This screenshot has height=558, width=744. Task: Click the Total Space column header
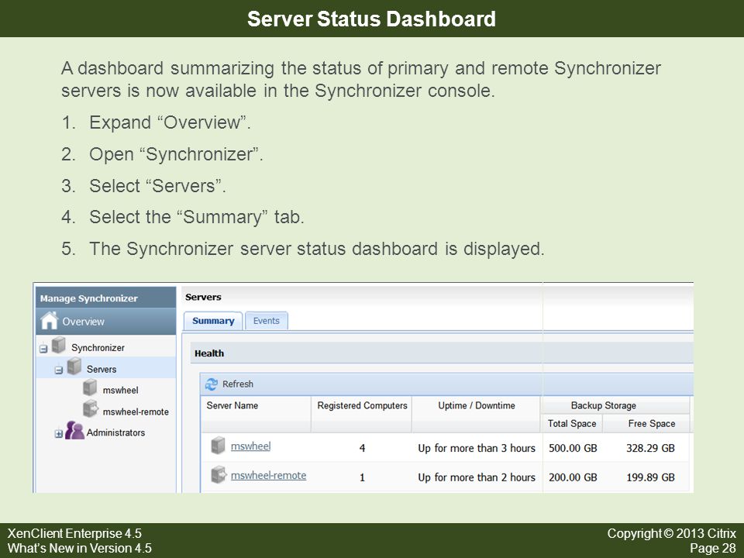coord(572,424)
